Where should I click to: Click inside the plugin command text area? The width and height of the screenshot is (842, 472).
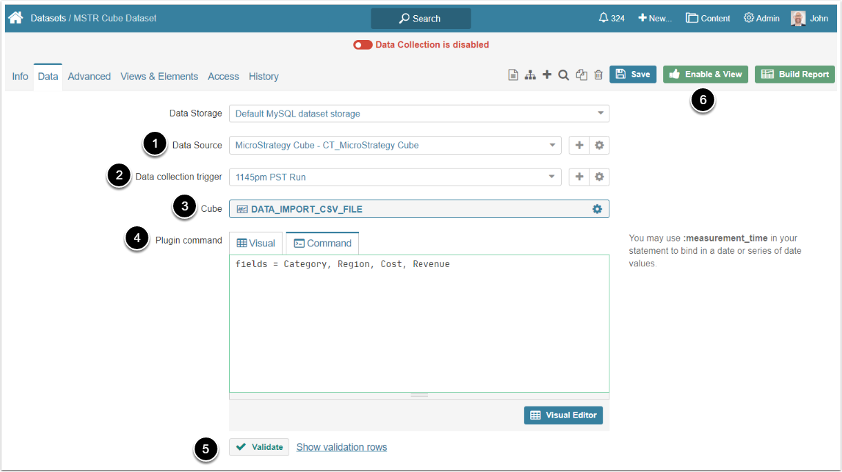click(419, 324)
